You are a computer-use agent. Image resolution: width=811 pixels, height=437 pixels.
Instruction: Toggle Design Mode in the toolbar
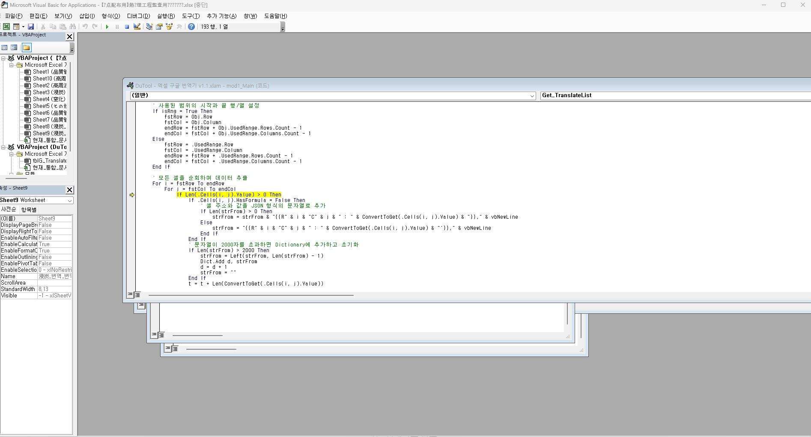[x=137, y=27]
